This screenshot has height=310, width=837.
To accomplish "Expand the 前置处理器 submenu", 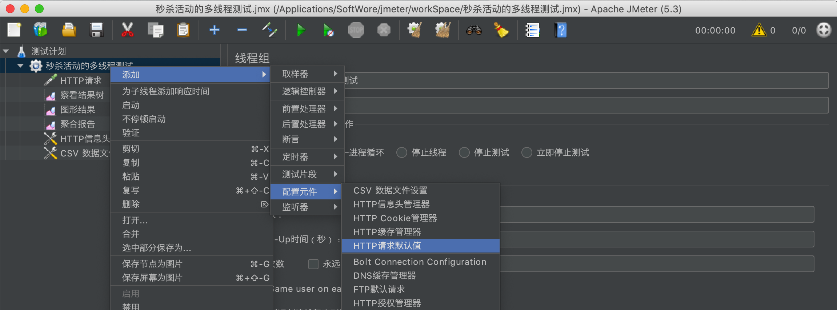I will [x=308, y=109].
